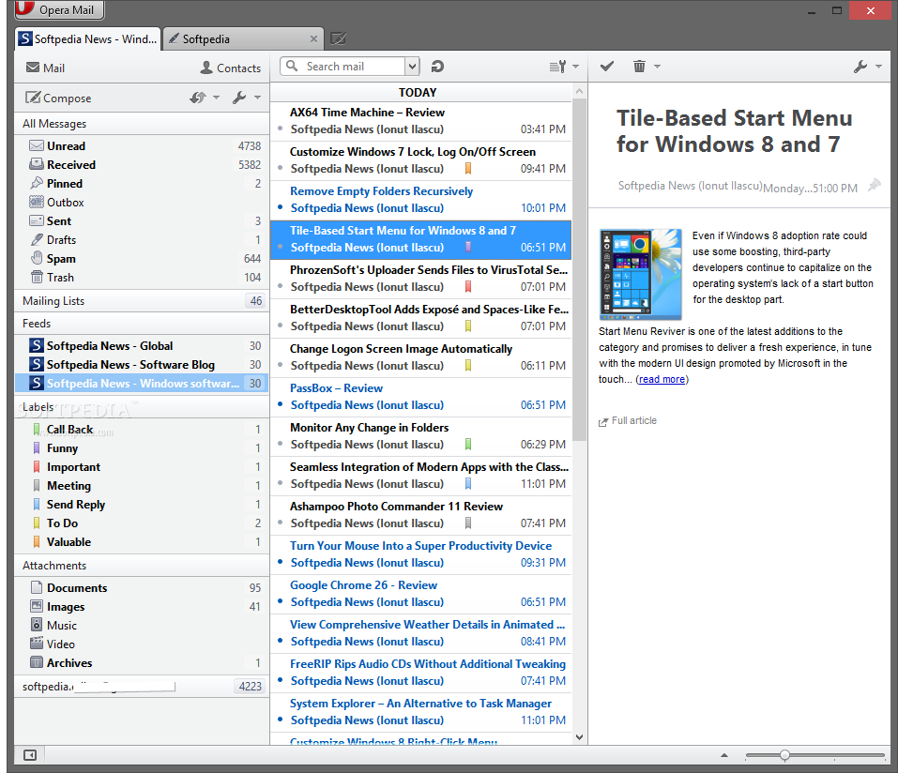Adjust the zoom slider handle in status bar
The height and width of the screenshot is (773, 898).
pos(784,755)
